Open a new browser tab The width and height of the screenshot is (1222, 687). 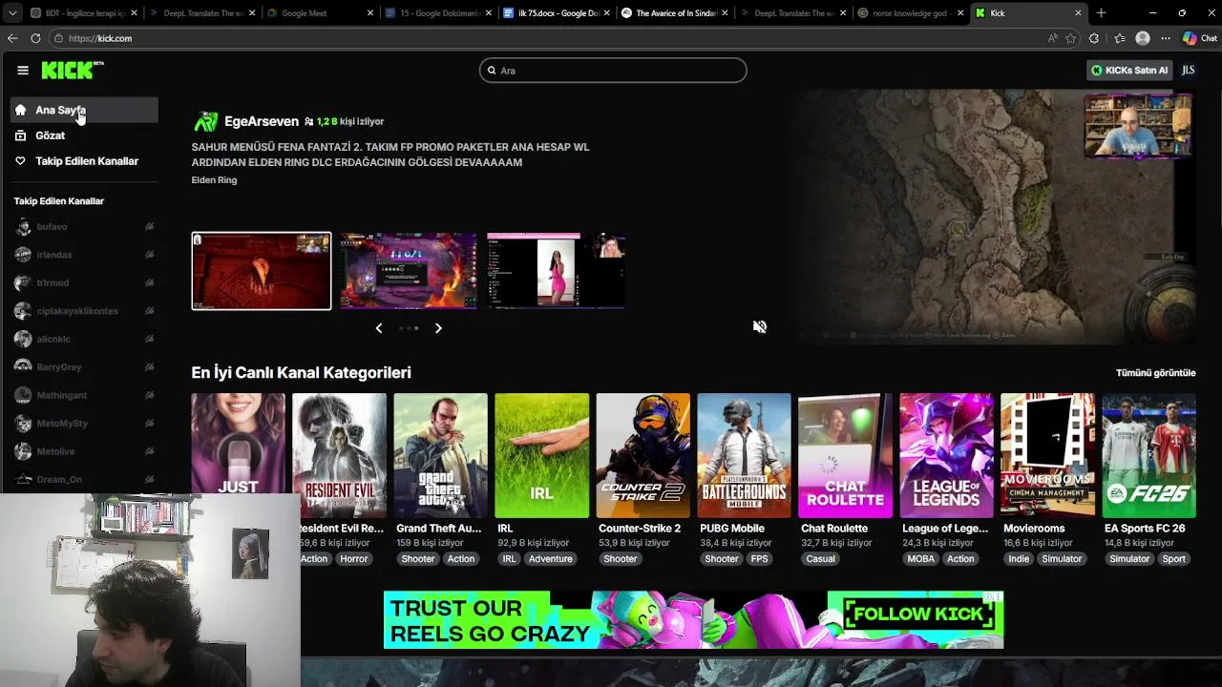[1101, 13]
